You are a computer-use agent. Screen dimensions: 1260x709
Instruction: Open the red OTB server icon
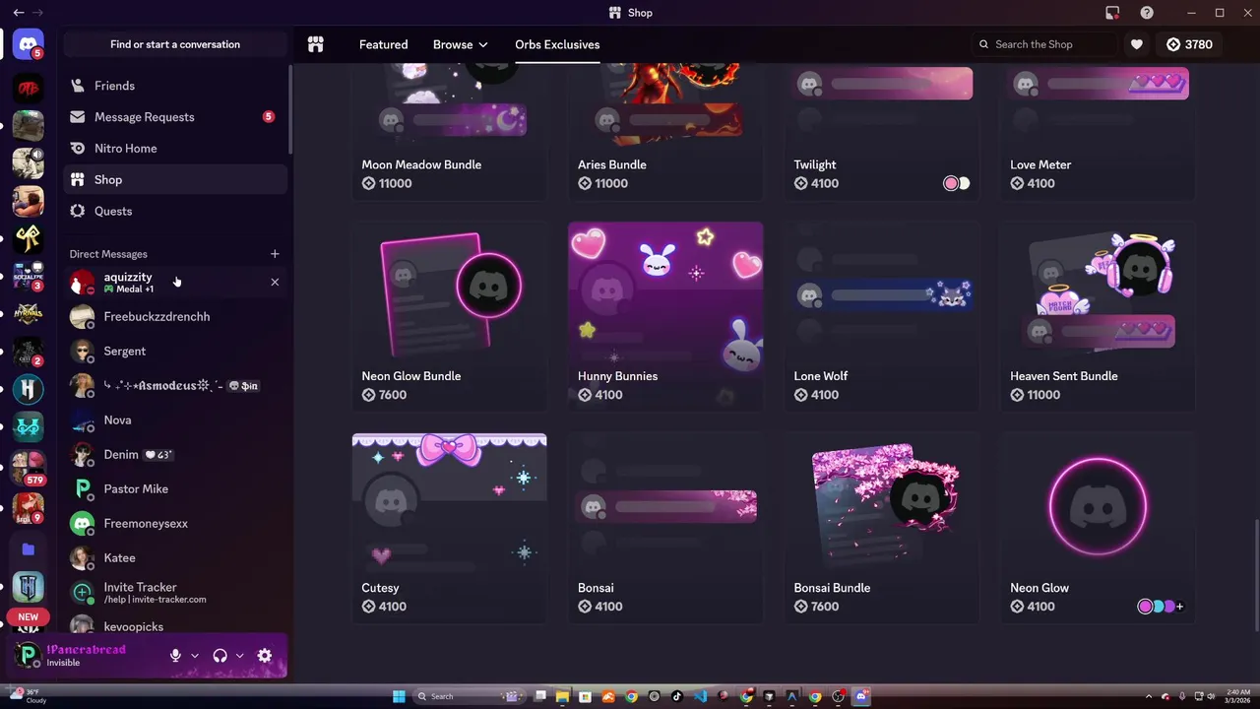coord(29,89)
